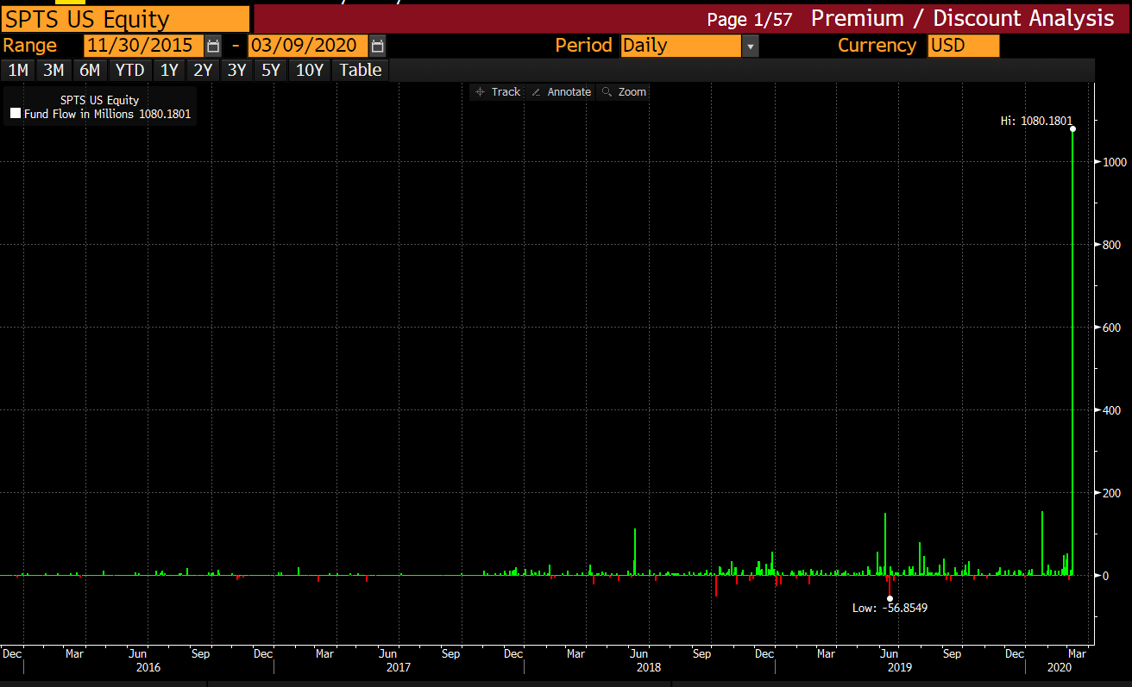Image resolution: width=1132 pixels, height=687 pixels.
Task: Click the SPTS US Equity security field
Action: click(125, 18)
